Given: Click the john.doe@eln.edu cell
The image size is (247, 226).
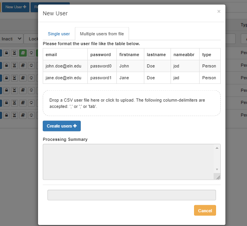Looking at the screenshot, I should (x=65, y=66).
